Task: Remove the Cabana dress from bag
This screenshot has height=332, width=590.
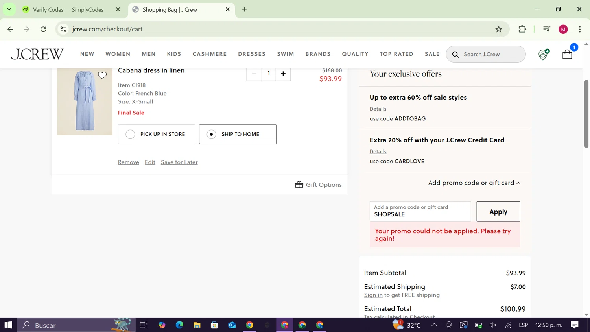Action: pyautogui.click(x=129, y=162)
